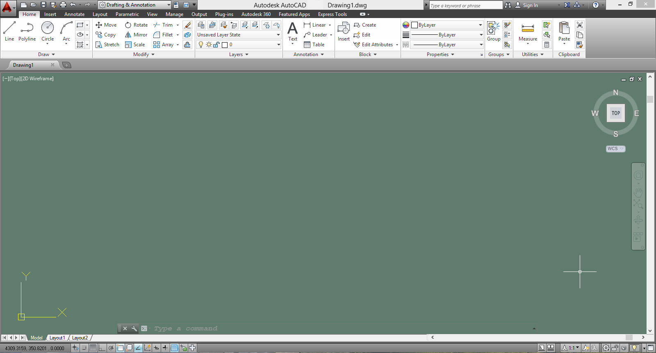Click Edit Attributes in Block panel

pos(374,45)
